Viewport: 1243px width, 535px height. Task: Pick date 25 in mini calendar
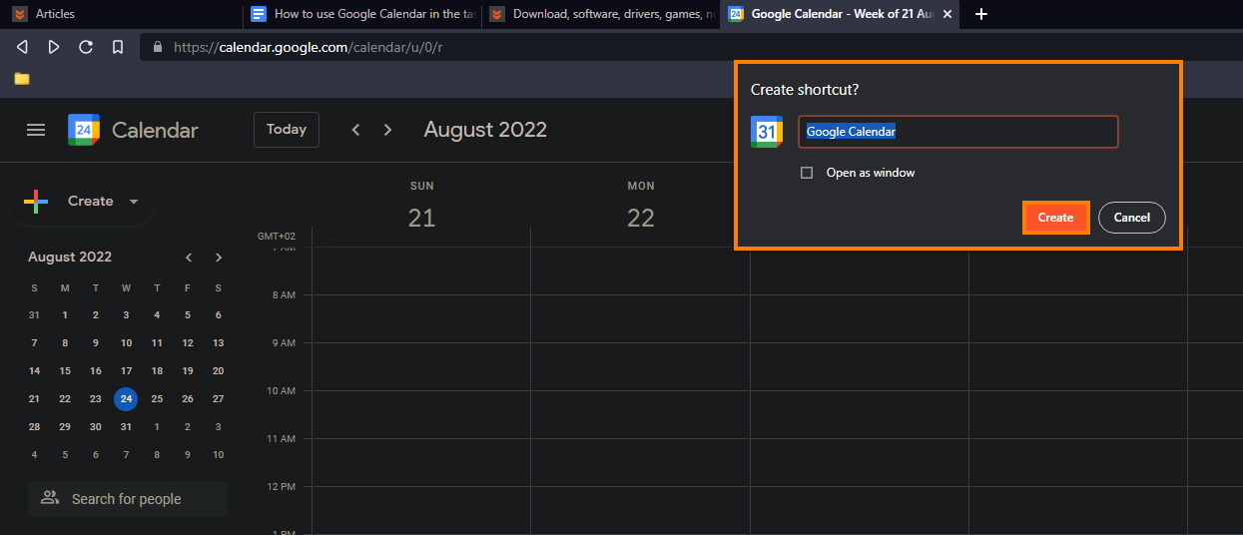coord(157,399)
